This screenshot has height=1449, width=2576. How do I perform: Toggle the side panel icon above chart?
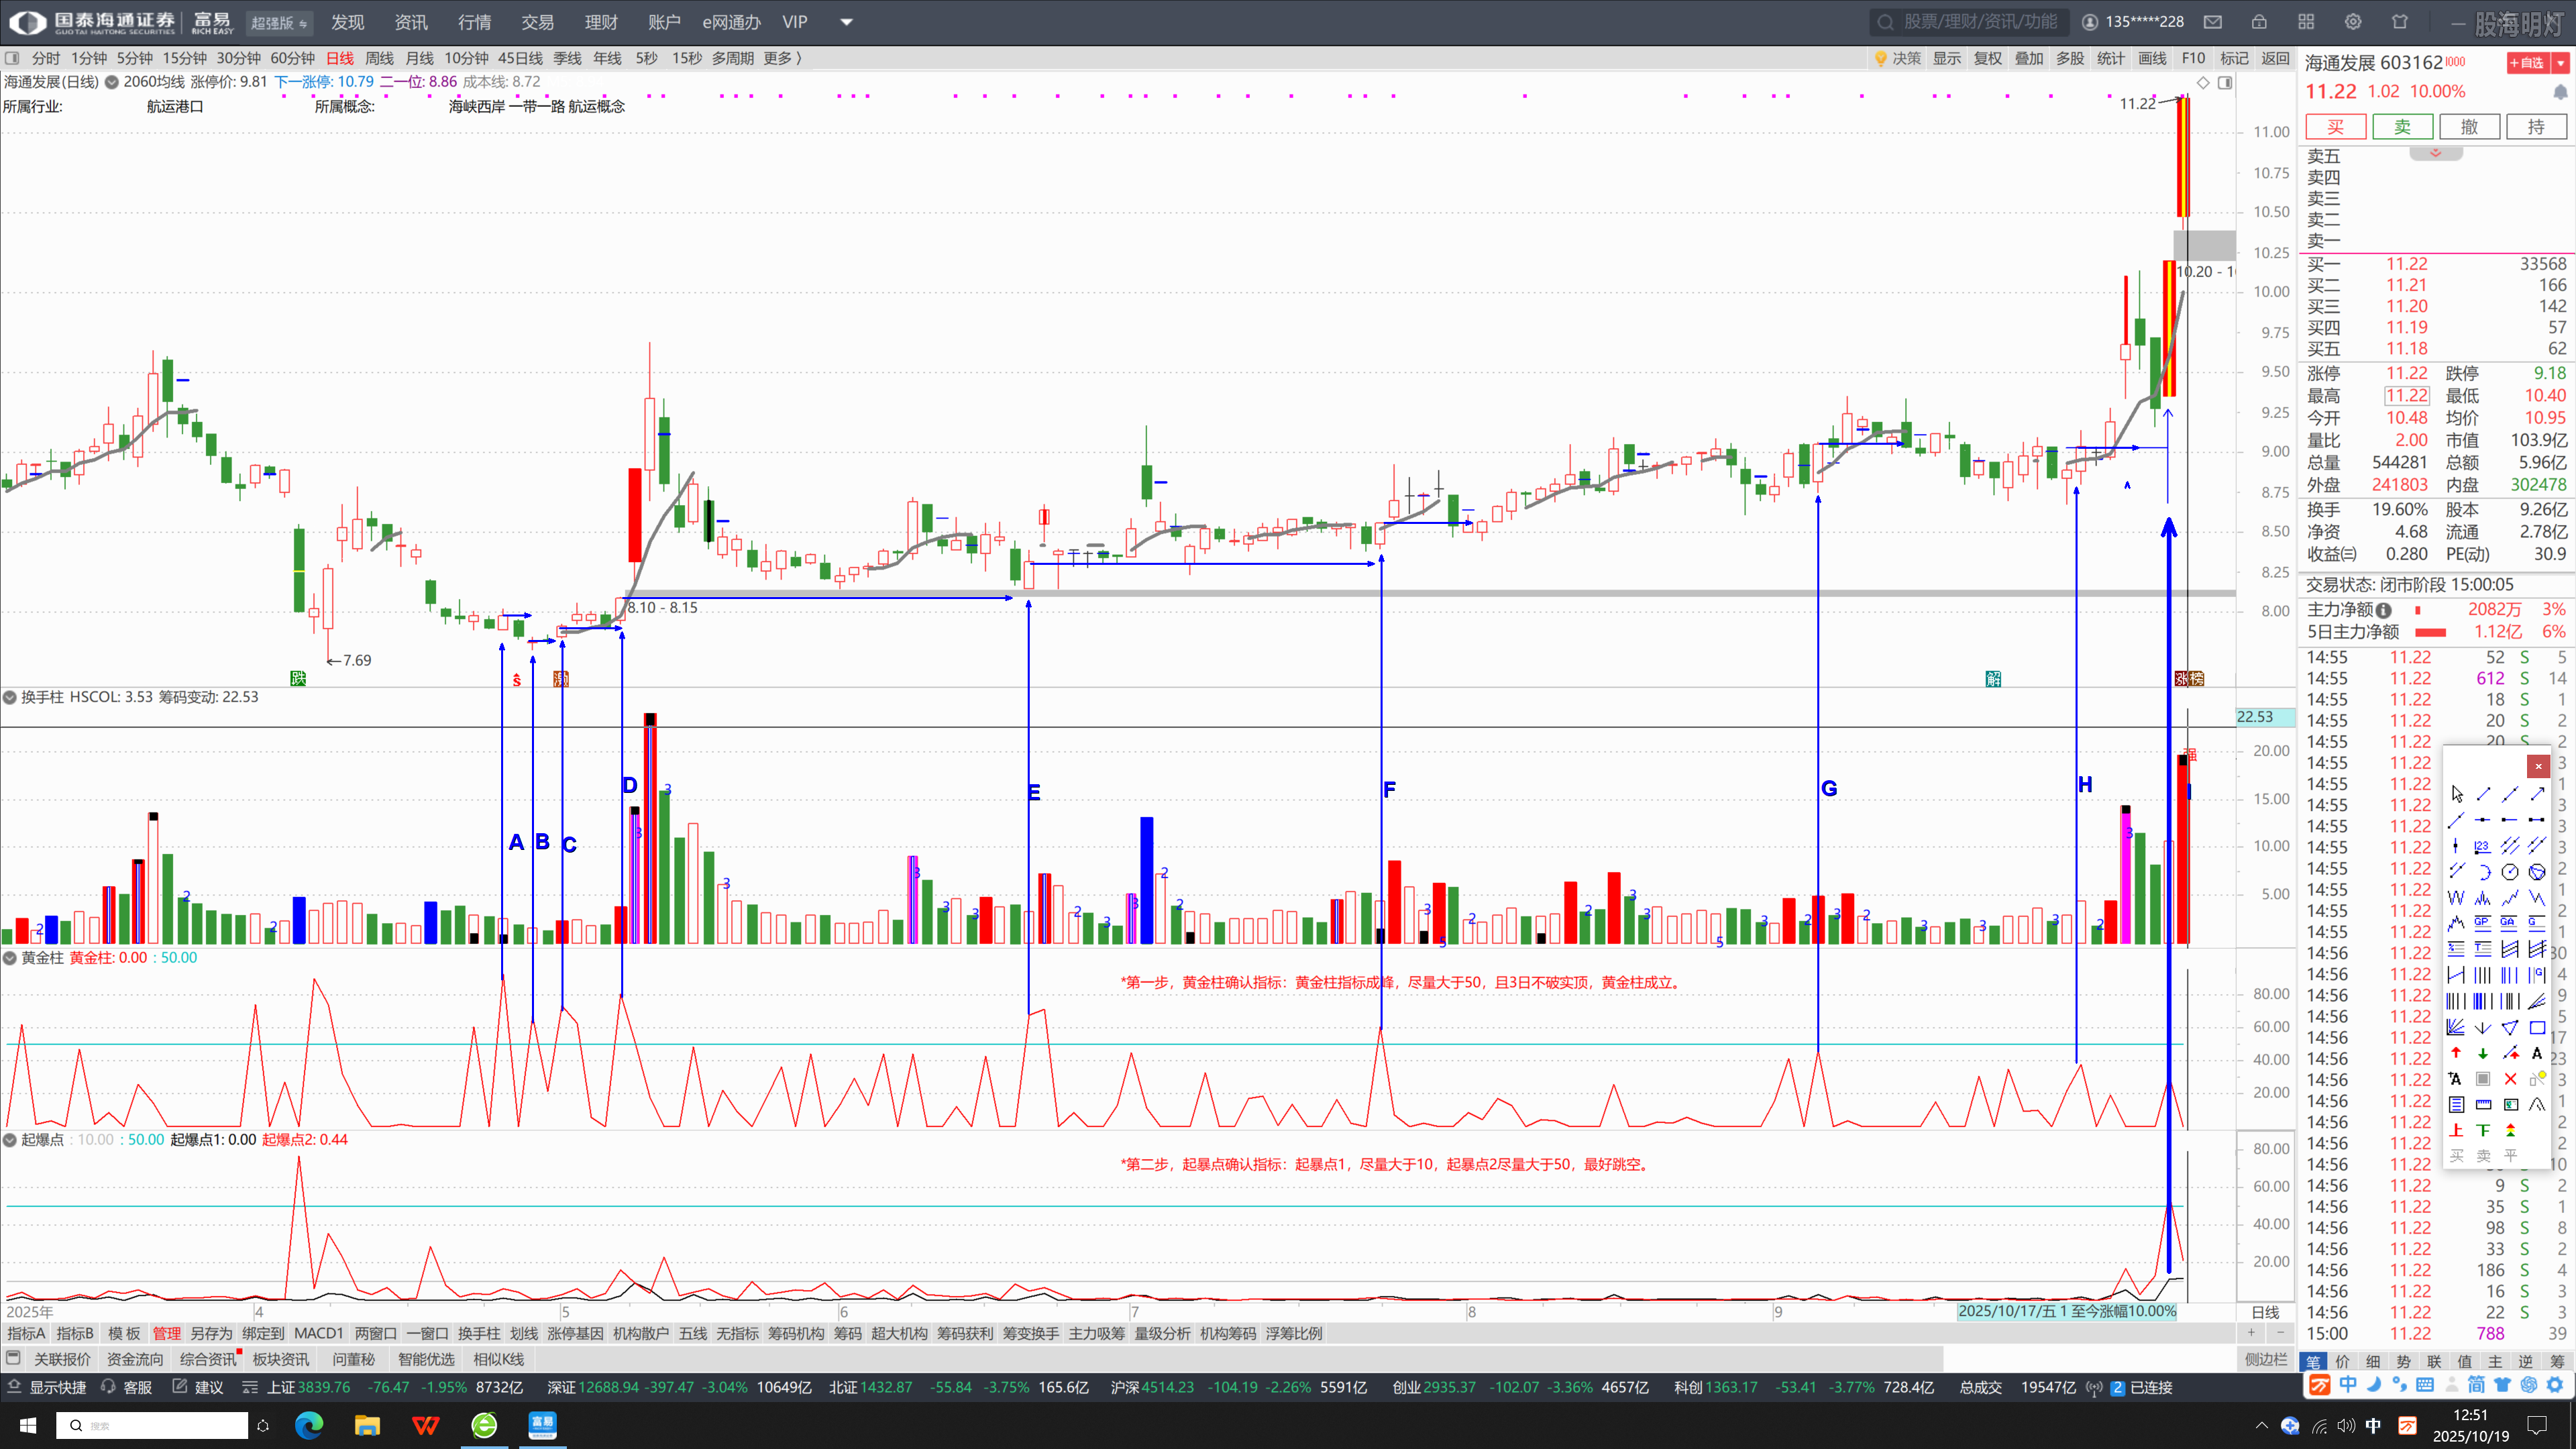[x=2225, y=83]
